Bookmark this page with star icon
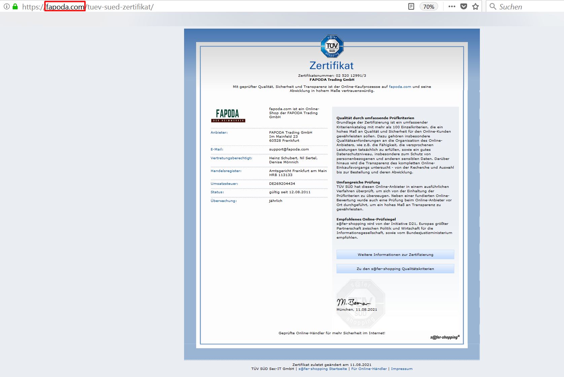Screen dimensions: 564x377 (475, 6)
